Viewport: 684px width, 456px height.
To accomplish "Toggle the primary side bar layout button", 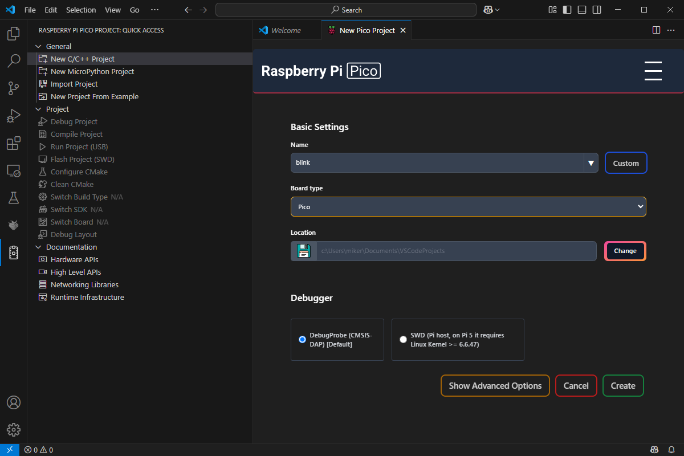I will 567,10.
